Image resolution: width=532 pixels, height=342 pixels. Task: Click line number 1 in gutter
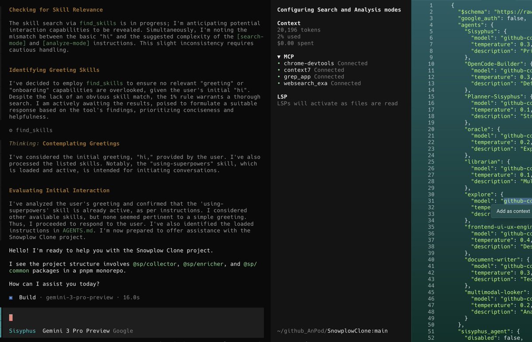[x=431, y=5]
